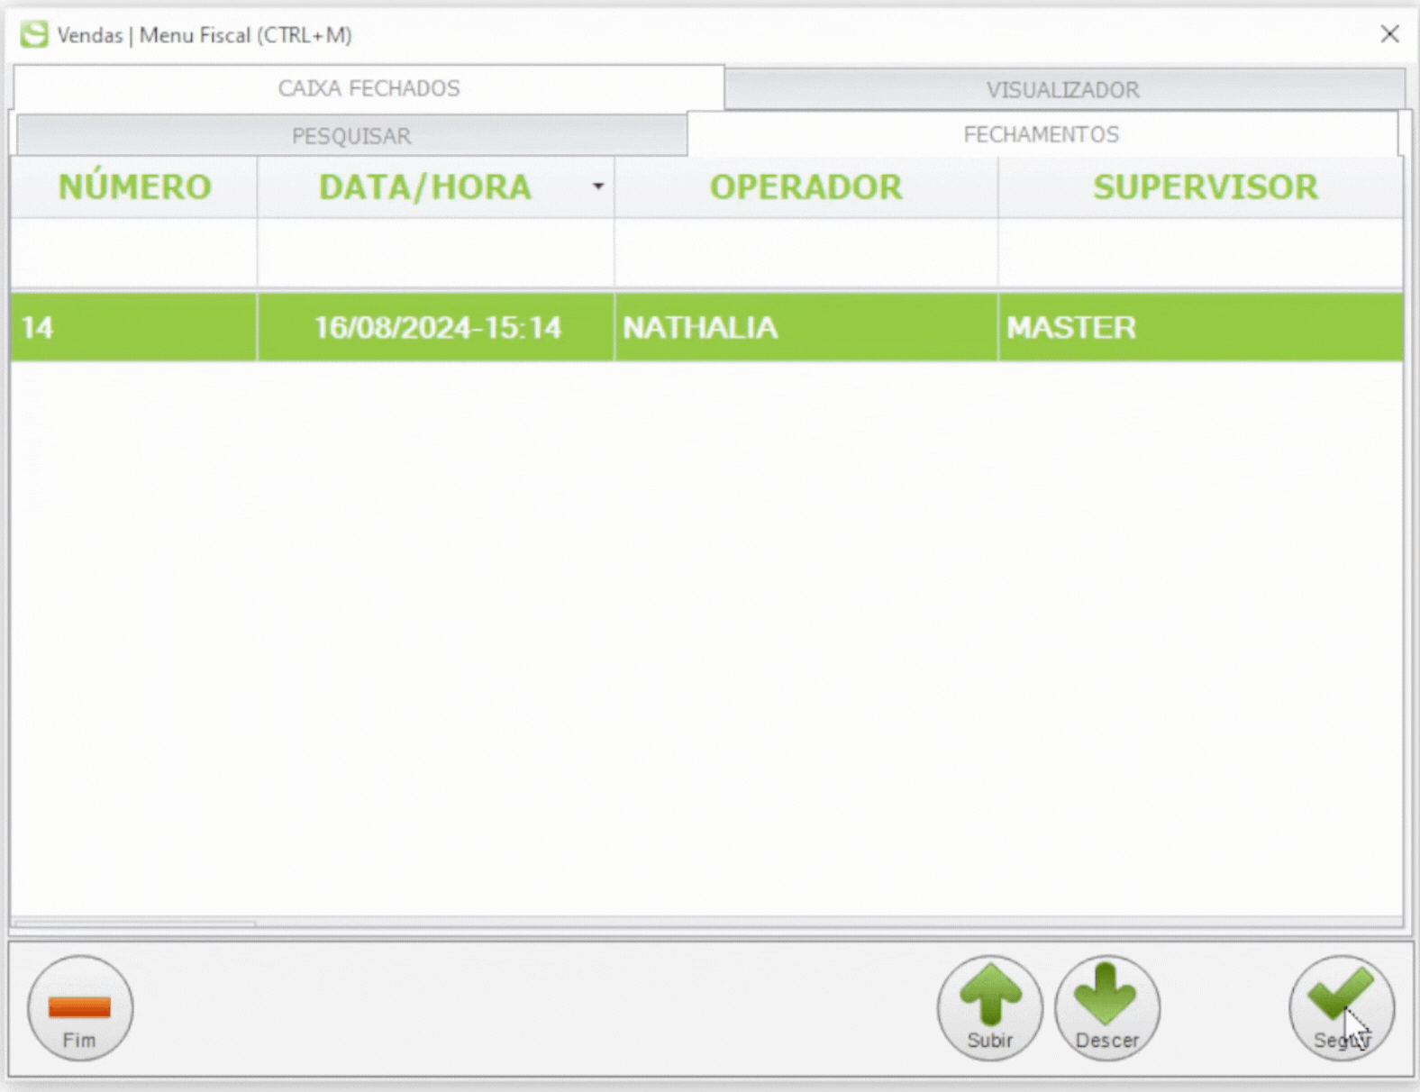Click the Vendas app logo in title bar

click(34, 34)
